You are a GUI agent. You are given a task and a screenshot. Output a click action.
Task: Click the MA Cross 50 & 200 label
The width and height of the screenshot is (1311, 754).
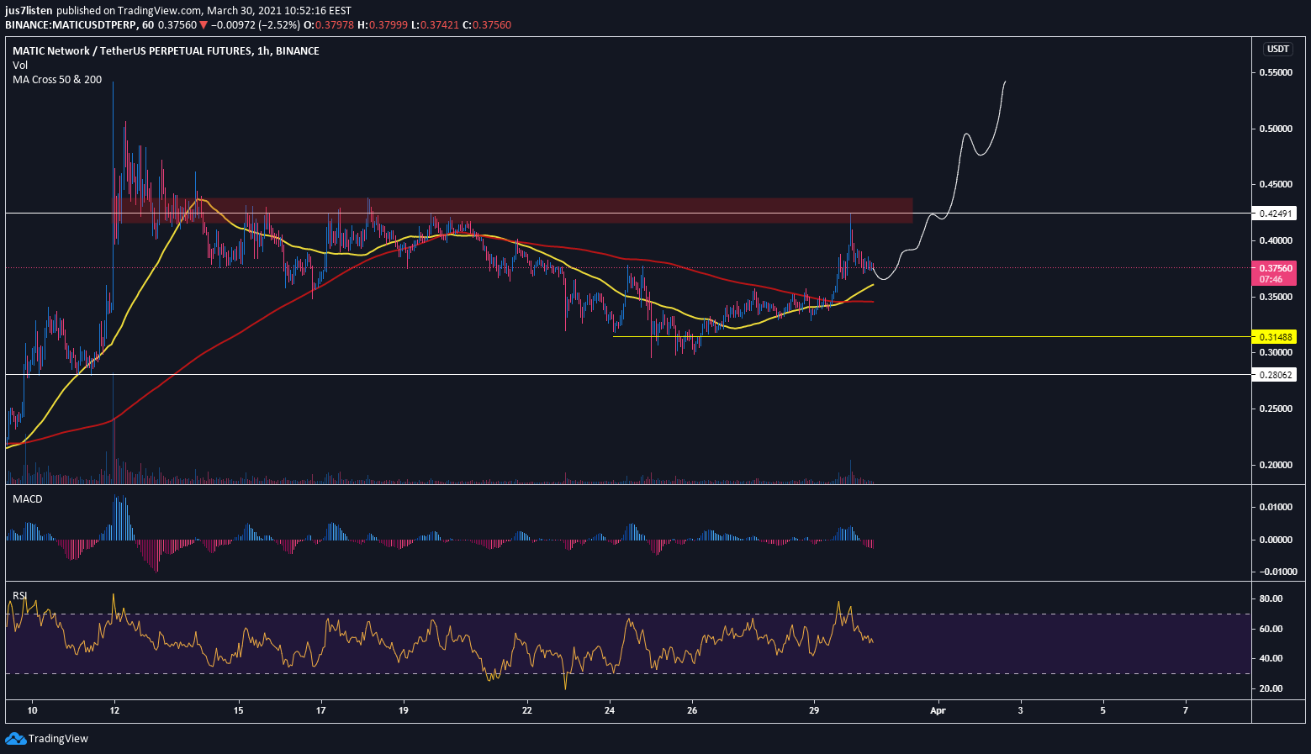tap(57, 79)
